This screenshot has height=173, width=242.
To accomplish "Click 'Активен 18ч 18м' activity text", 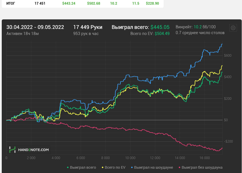I will [22, 33].
